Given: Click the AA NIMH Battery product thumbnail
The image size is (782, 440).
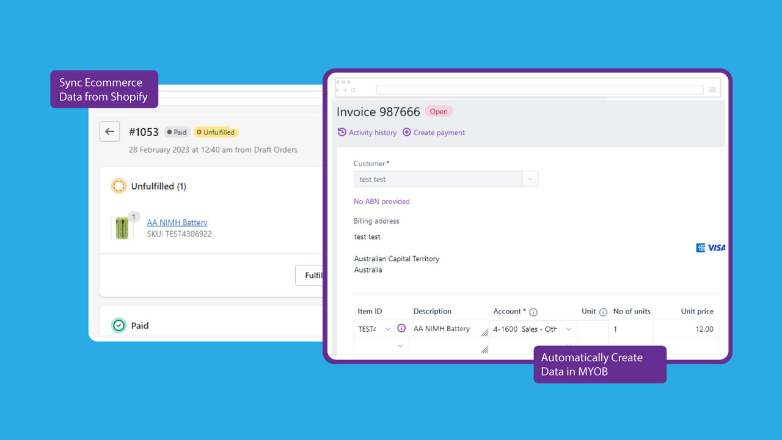Looking at the screenshot, I should coord(122,228).
